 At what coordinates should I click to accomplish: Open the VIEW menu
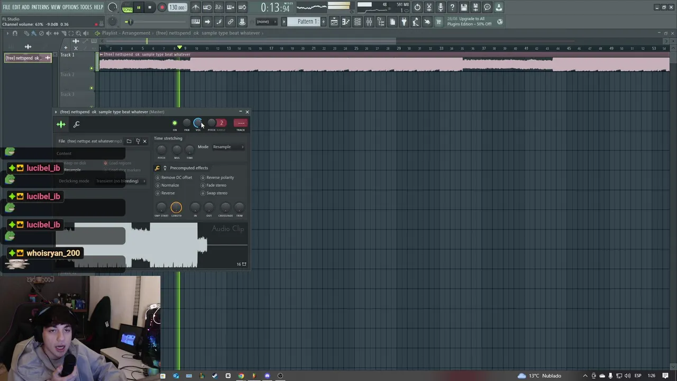56,7
